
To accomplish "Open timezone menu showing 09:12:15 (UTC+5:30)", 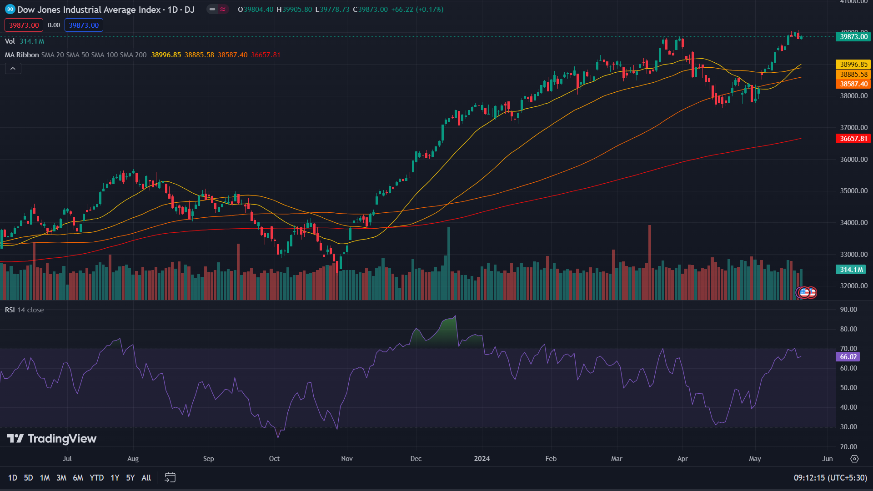I will tap(830, 478).
